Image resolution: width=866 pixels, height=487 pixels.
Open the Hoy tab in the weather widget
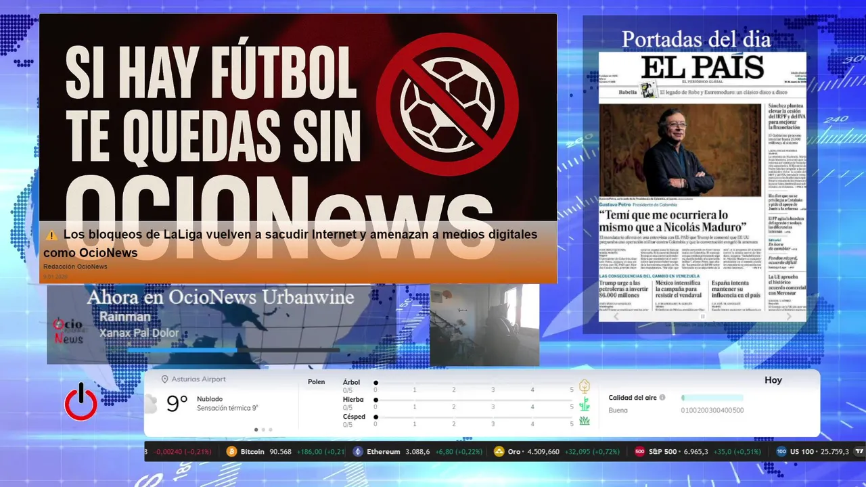[x=773, y=381]
